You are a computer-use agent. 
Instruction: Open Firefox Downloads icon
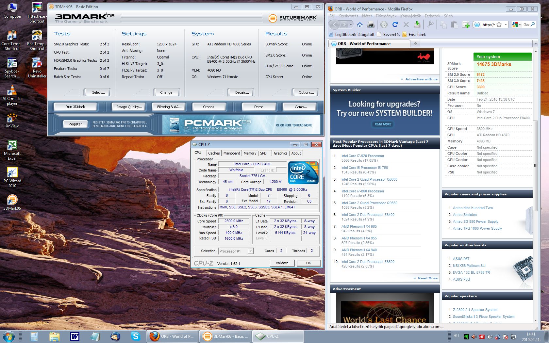tap(417, 24)
